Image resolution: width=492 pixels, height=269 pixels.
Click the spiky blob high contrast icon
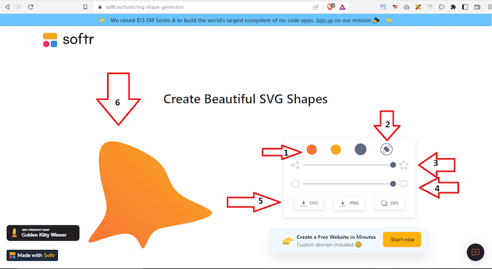tap(404, 184)
